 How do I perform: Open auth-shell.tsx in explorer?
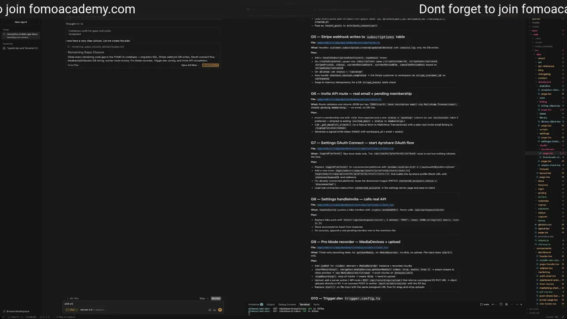click(548, 276)
